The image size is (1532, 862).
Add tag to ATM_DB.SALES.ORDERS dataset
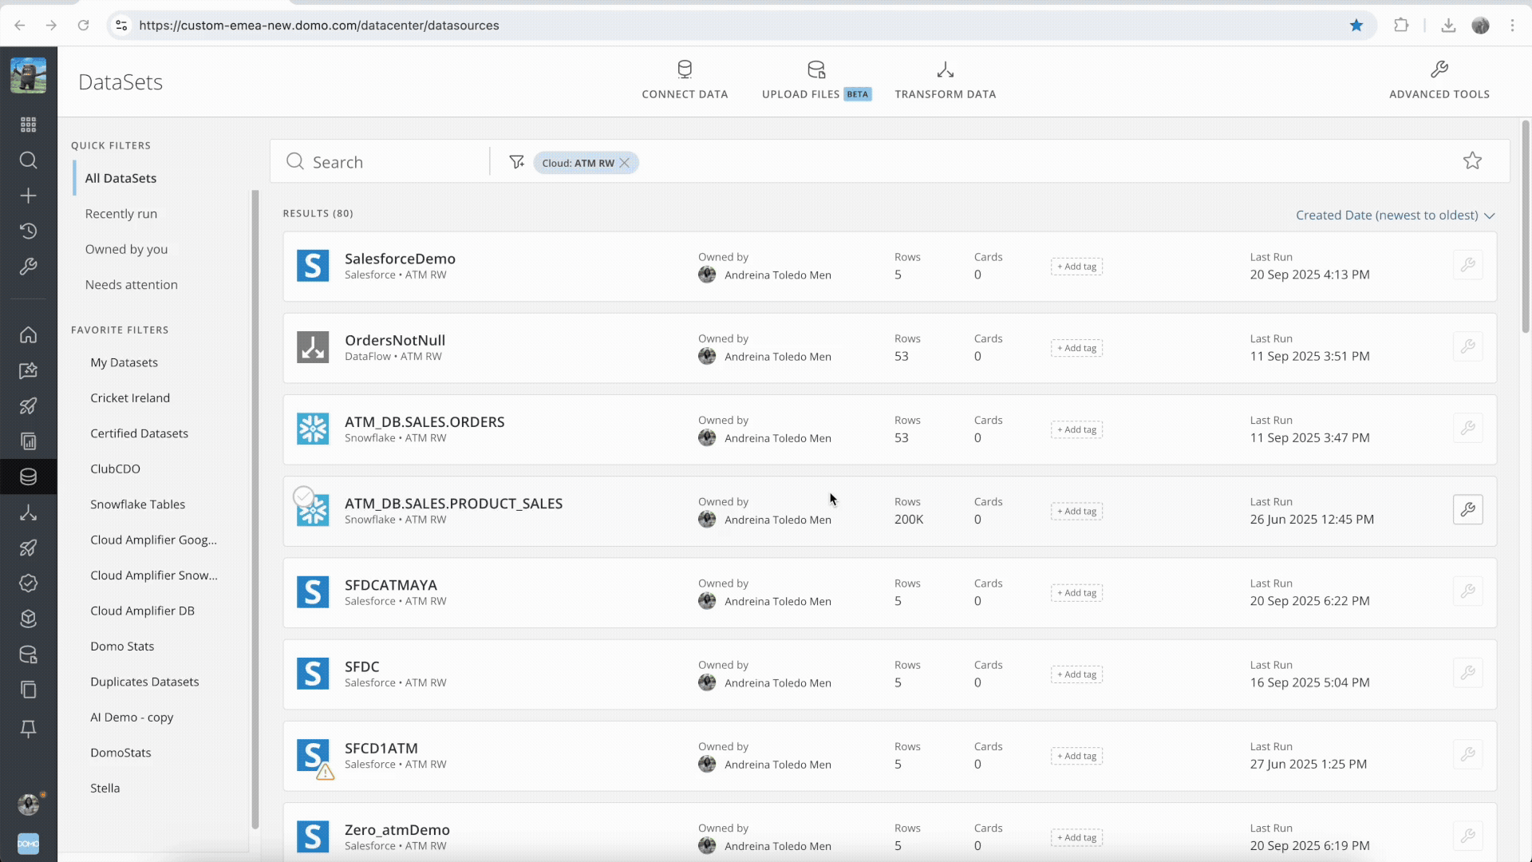1076,429
